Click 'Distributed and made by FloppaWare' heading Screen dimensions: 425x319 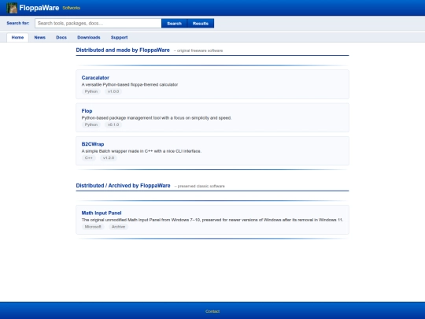[123, 50]
